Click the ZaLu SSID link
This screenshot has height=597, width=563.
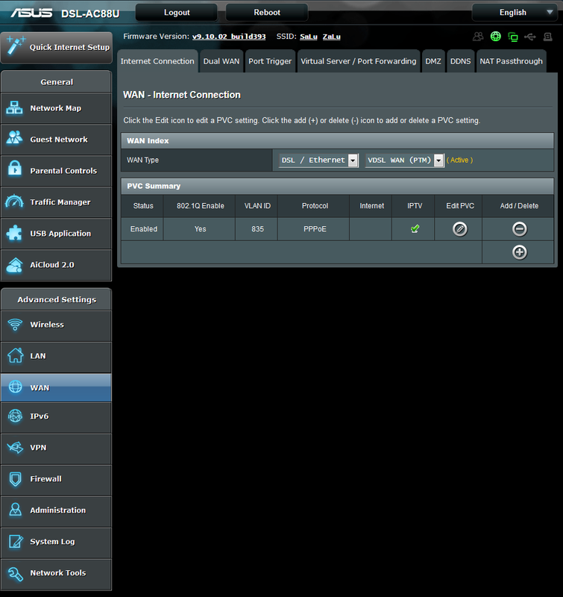pyautogui.click(x=332, y=37)
